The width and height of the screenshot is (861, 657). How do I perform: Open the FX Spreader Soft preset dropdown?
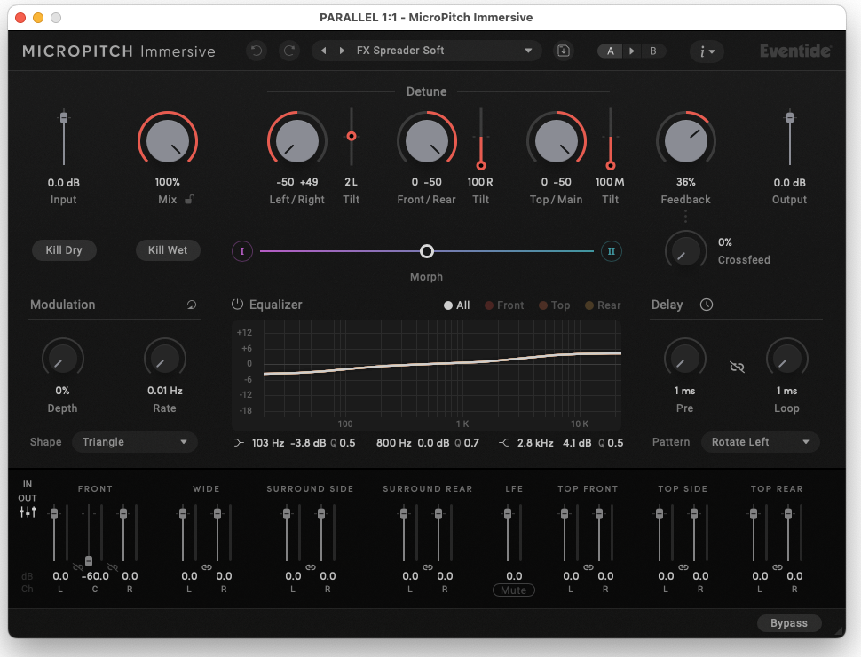pos(445,51)
